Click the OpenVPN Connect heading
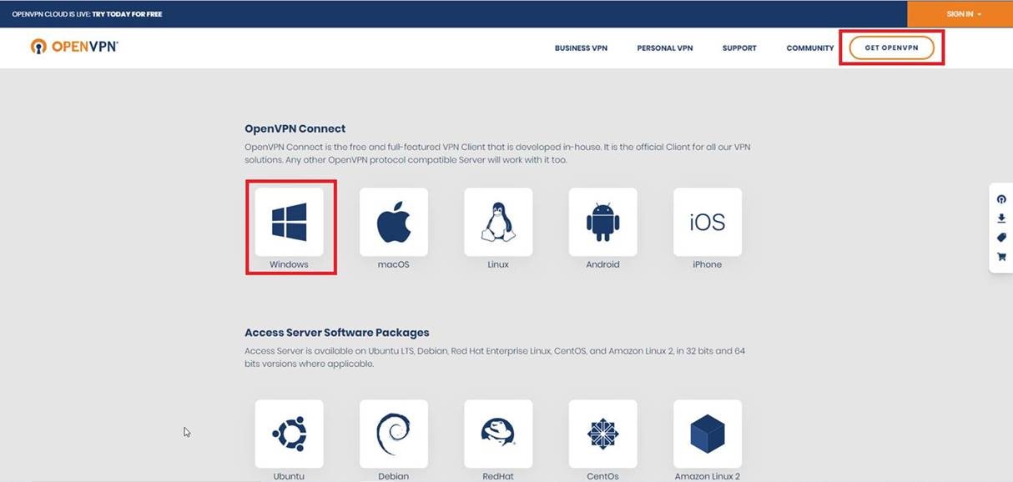The image size is (1013, 482). tap(295, 128)
